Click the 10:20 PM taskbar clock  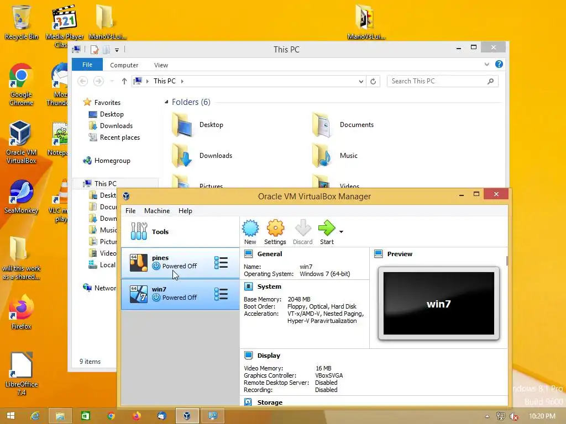[x=542, y=416]
